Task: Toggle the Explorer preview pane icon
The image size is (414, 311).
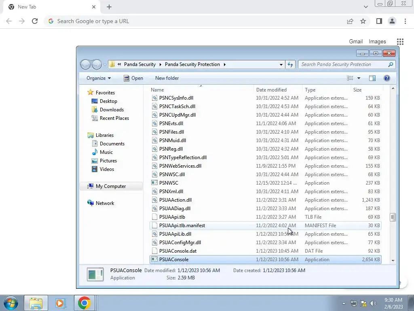Action: [x=372, y=78]
